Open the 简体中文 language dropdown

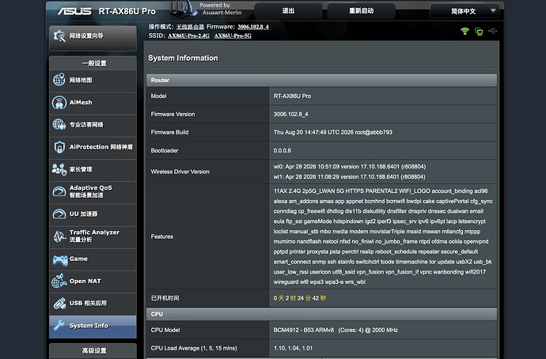(464, 11)
